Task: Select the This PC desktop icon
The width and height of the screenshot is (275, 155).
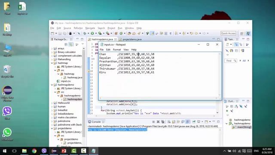Action: (7, 50)
